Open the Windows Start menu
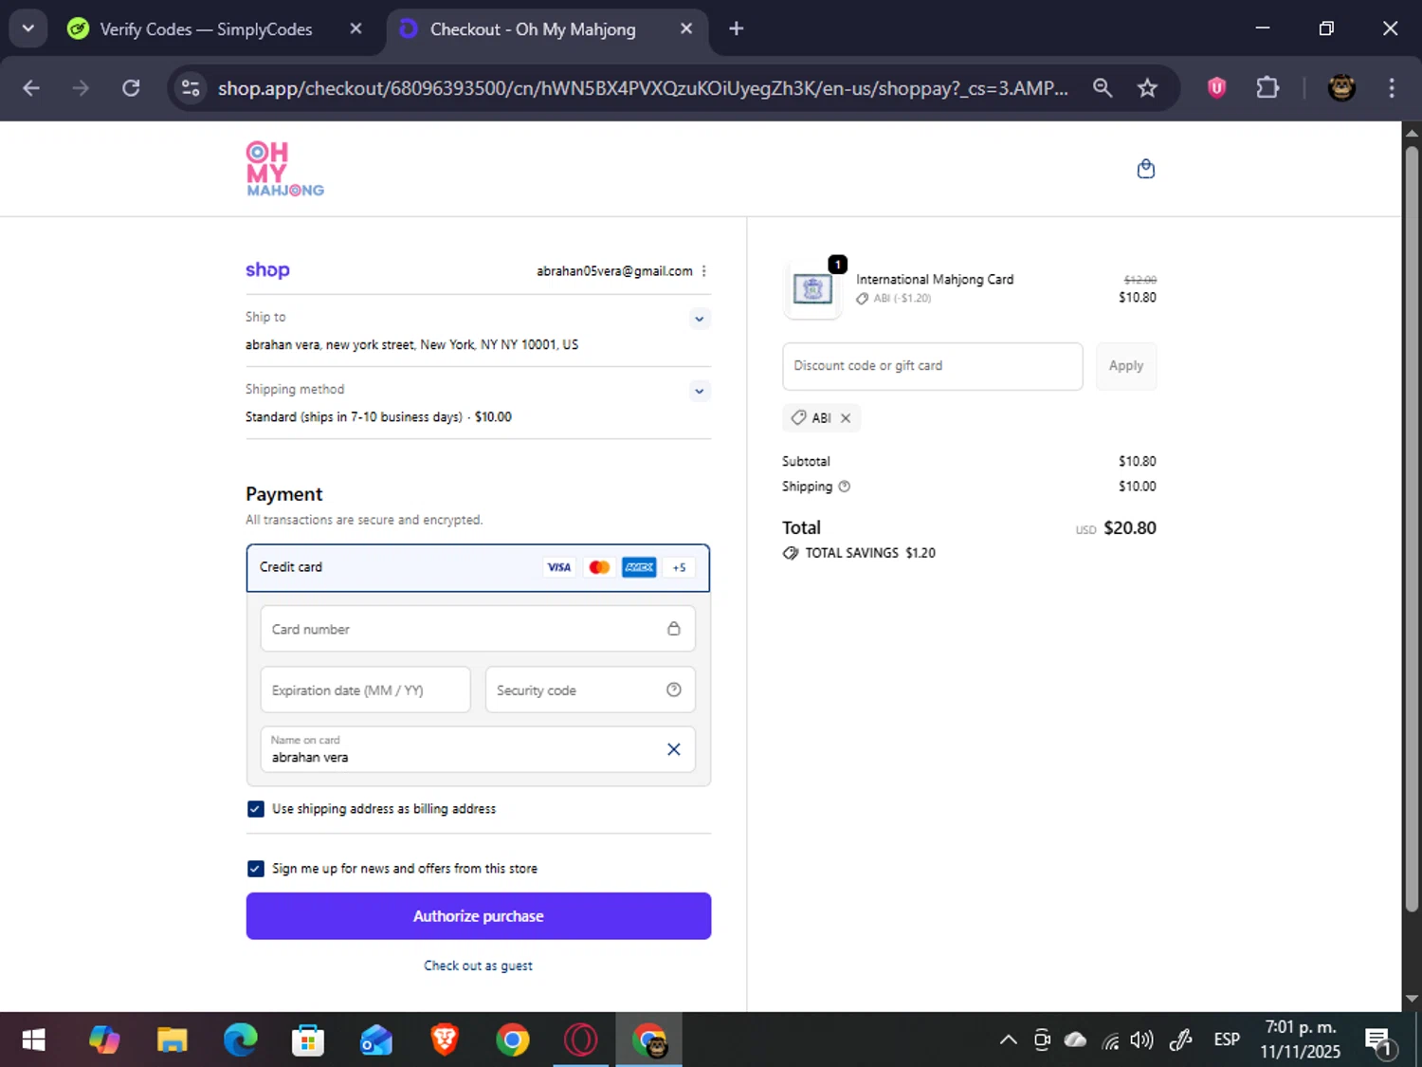The image size is (1422, 1067). point(33,1040)
